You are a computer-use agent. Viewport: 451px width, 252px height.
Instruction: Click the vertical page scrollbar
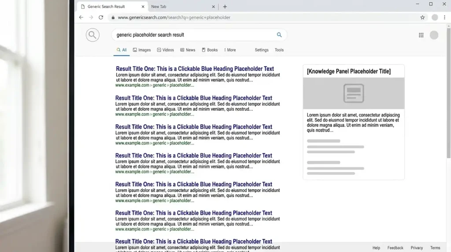pyautogui.click(x=448, y=93)
